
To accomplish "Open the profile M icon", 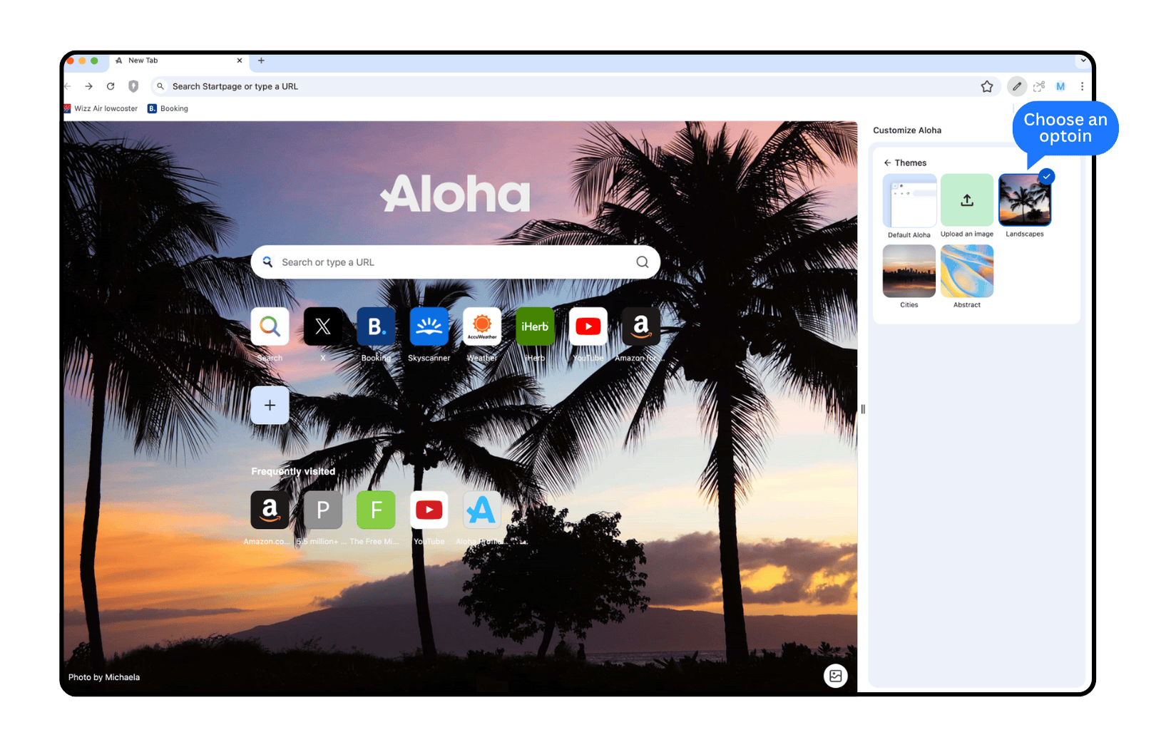I will (x=1060, y=86).
